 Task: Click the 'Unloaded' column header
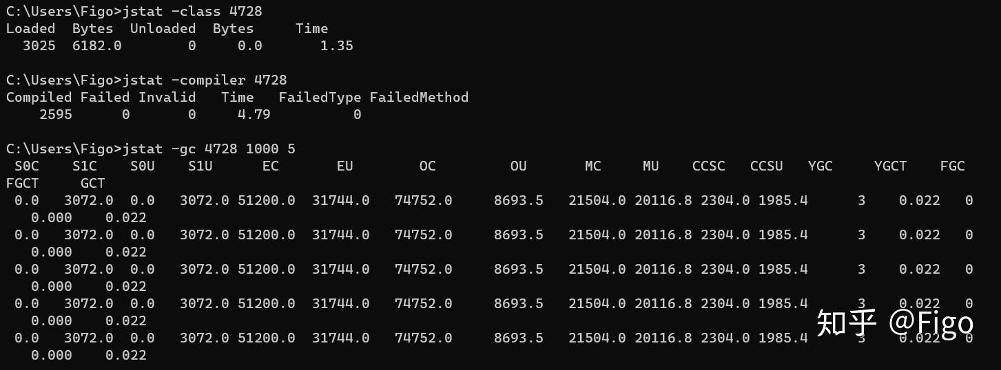coord(163,29)
